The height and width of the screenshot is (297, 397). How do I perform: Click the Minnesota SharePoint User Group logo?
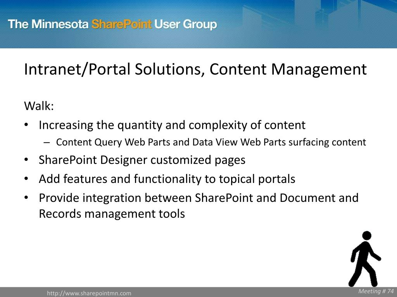(112, 24)
